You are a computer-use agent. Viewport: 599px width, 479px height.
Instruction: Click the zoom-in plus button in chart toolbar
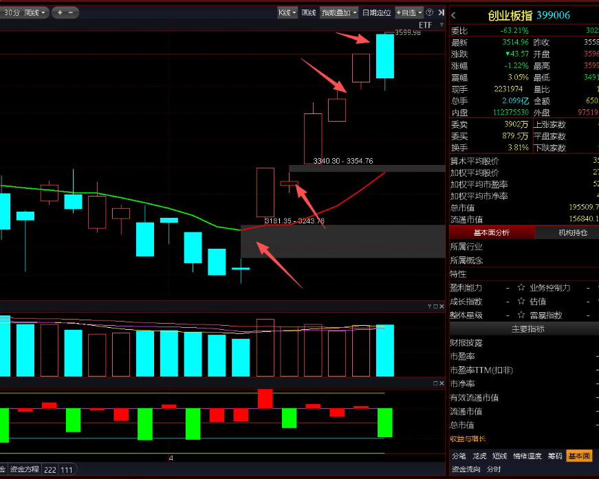59,12
